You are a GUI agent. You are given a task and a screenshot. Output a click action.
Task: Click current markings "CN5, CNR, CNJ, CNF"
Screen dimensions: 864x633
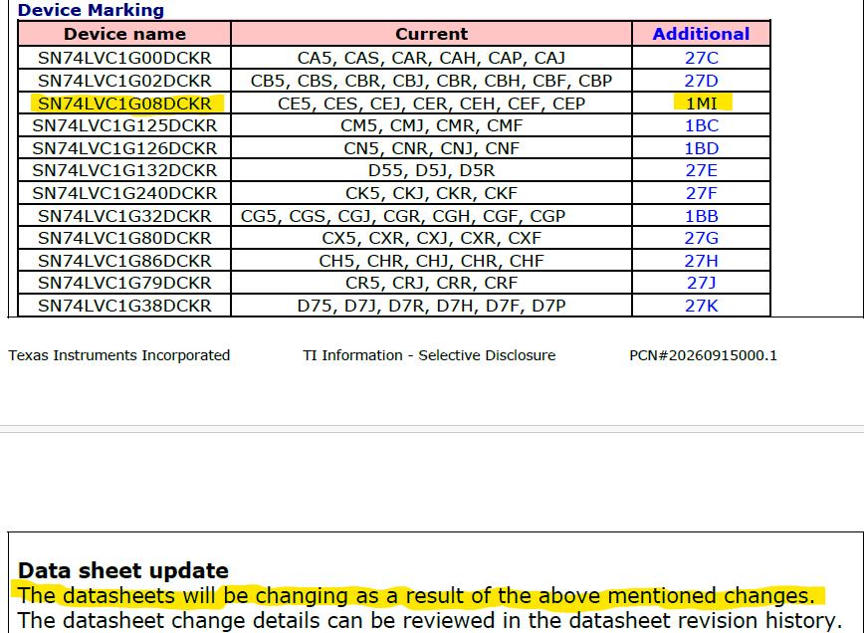(x=431, y=148)
